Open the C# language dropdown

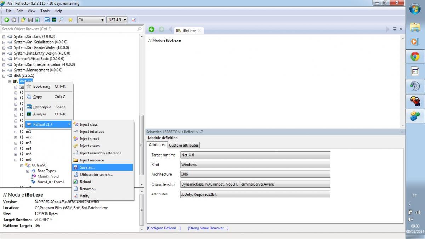pos(91,20)
